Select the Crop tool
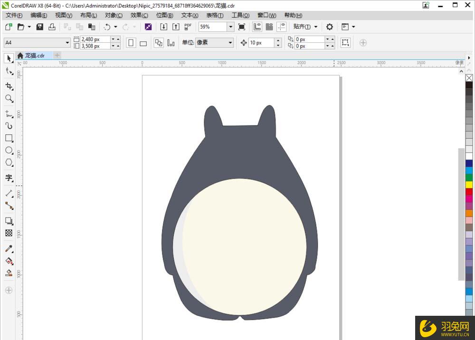The width and height of the screenshot is (475, 340). tap(9, 86)
